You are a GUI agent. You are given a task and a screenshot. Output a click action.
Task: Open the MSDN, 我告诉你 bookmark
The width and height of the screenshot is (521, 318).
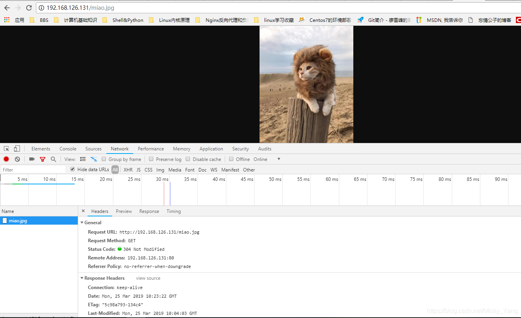pos(440,20)
